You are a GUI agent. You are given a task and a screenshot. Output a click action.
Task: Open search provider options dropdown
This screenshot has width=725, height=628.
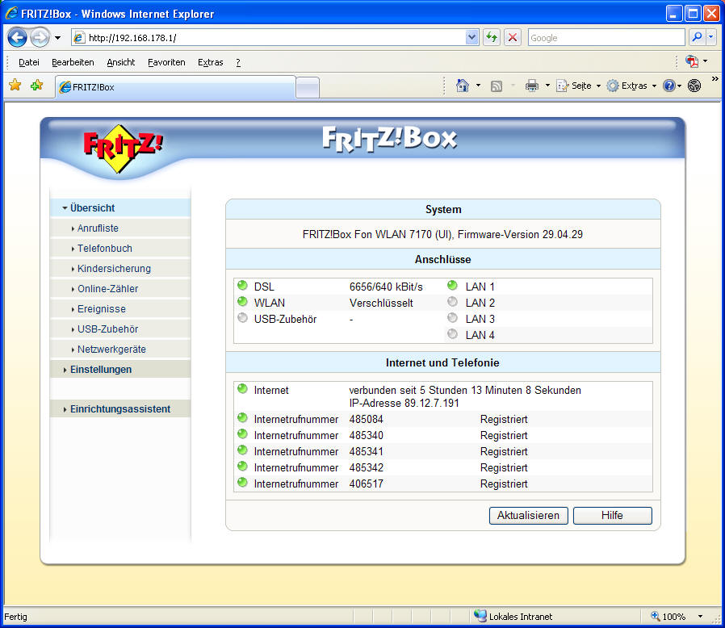[711, 37]
